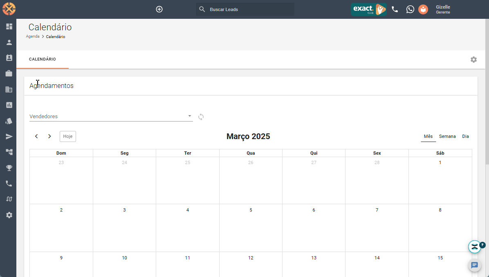
Task: Open the WhatsApp icon in top bar
Action: [410, 9]
